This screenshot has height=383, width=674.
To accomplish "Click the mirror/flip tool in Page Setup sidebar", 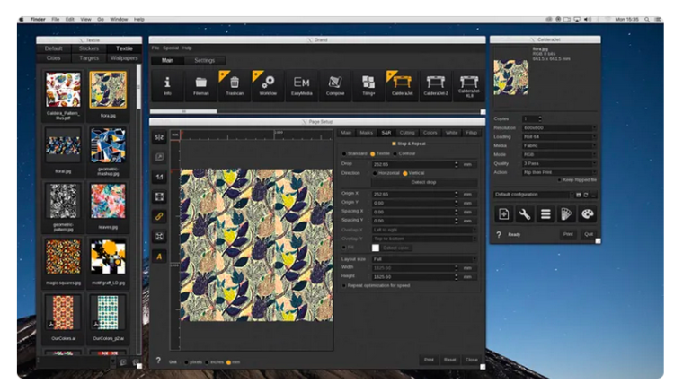I will click(x=159, y=137).
